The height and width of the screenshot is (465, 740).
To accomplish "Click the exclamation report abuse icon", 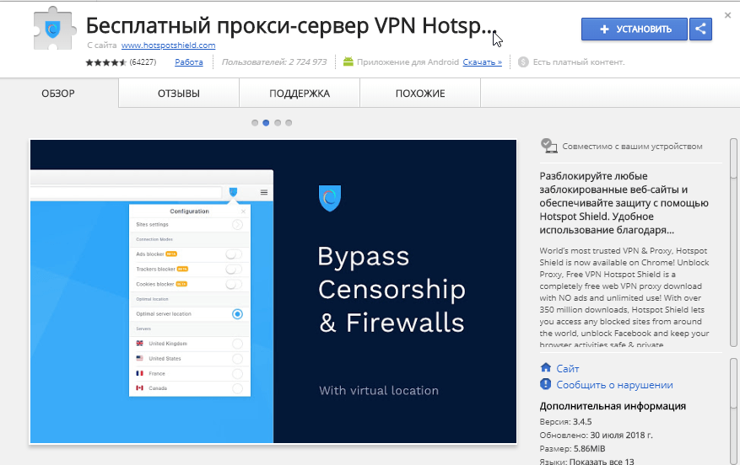I will [x=546, y=384].
